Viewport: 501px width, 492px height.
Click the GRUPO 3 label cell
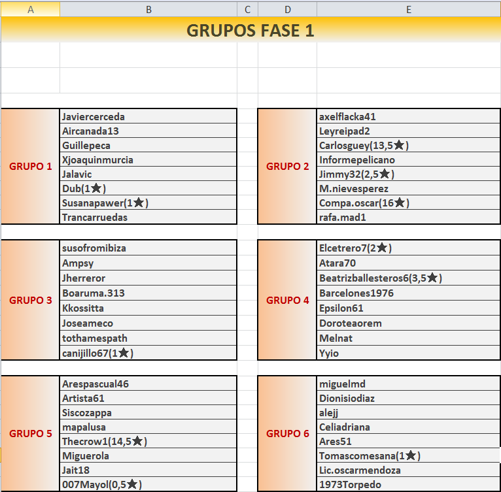coord(30,301)
